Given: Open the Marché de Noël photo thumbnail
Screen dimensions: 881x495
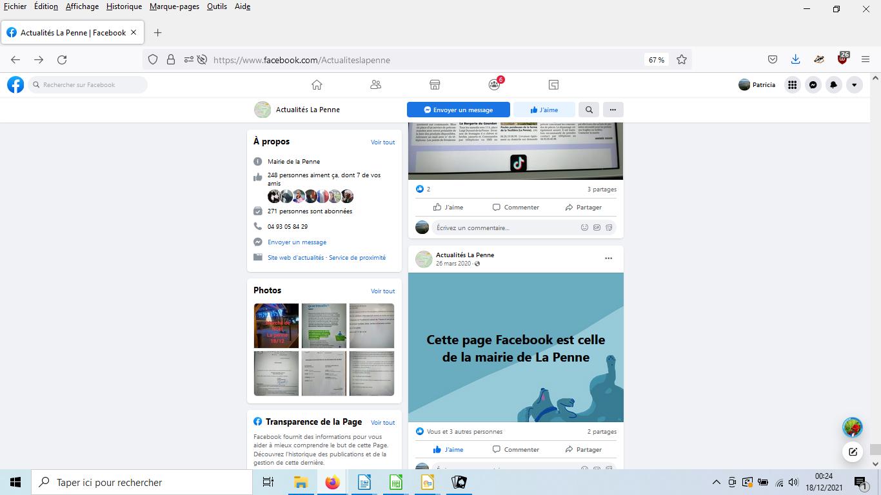Looking at the screenshot, I should (276, 325).
